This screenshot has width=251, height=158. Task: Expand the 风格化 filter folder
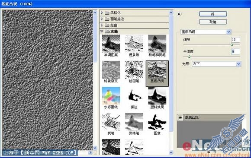pyautogui.click(x=102, y=13)
